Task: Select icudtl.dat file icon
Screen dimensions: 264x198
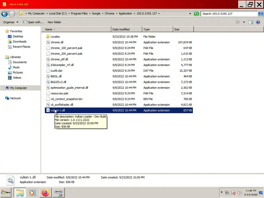Action: click(48, 71)
